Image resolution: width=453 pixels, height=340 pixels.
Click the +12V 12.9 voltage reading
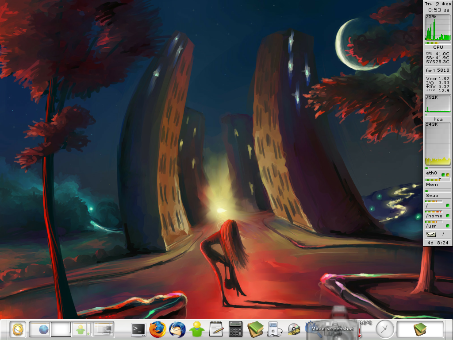coord(438,90)
